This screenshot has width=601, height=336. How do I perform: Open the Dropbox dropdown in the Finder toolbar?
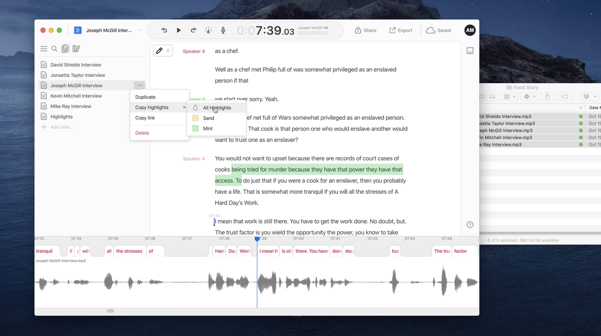[589, 96]
